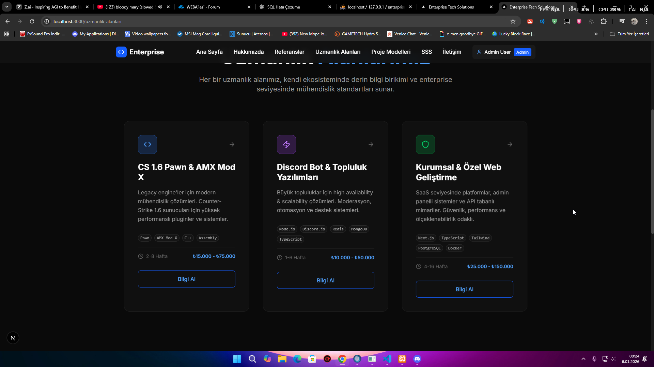Go to Ana Sayfa in the navbar
This screenshot has height=367, width=654.
click(209, 52)
